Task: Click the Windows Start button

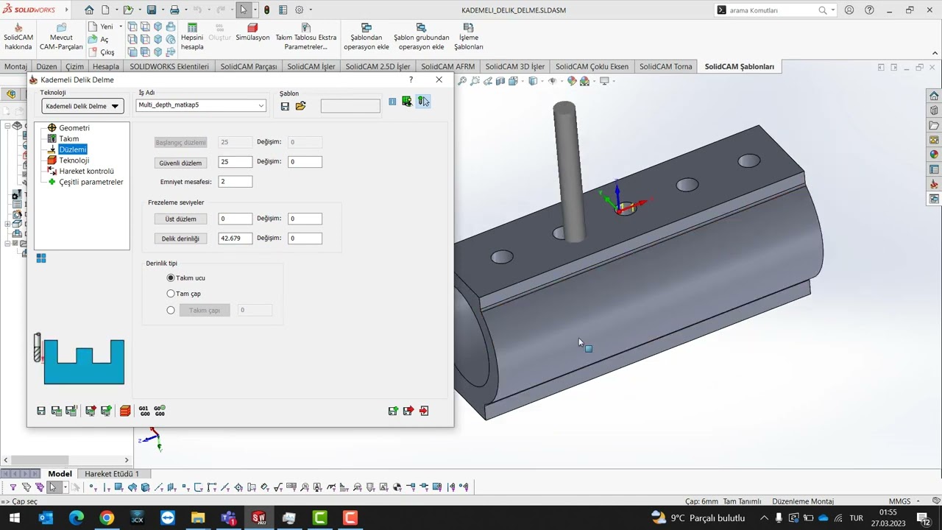Action: click(15, 517)
